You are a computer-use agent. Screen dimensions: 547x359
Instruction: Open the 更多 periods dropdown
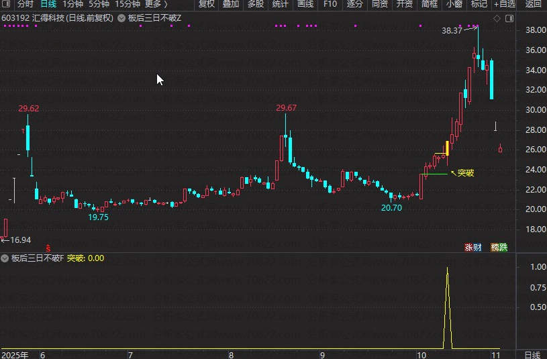(155, 4)
